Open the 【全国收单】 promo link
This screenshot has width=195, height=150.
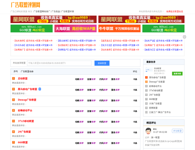pos(76,45)
